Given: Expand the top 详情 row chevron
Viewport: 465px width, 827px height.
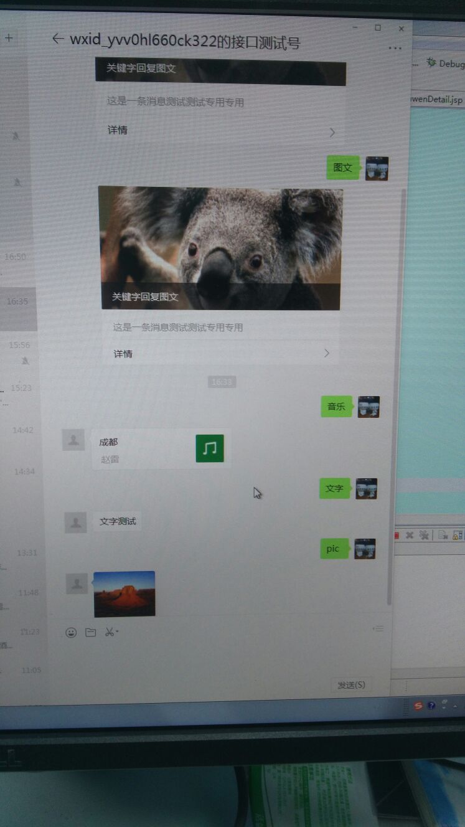Looking at the screenshot, I should (332, 132).
